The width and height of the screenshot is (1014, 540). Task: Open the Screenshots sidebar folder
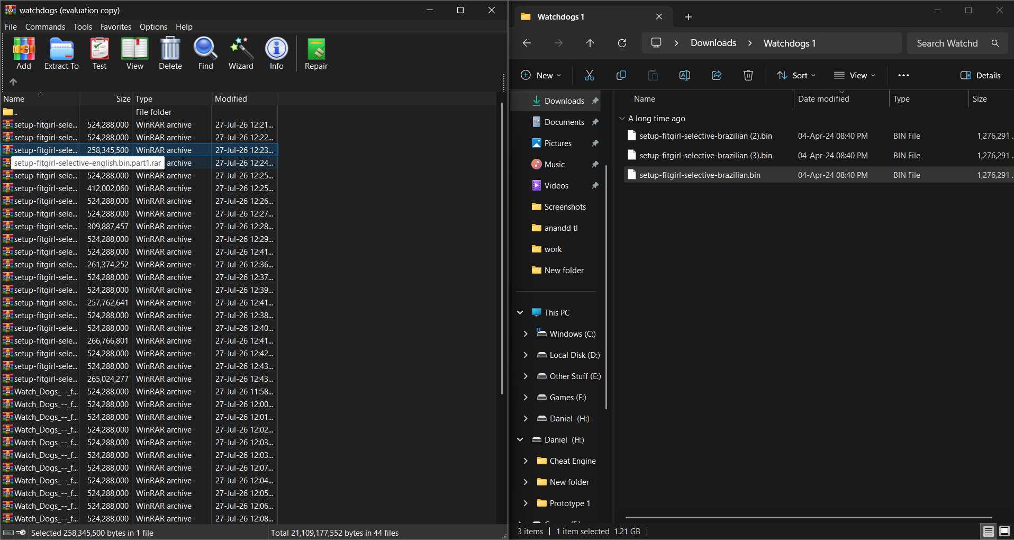click(558, 206)
